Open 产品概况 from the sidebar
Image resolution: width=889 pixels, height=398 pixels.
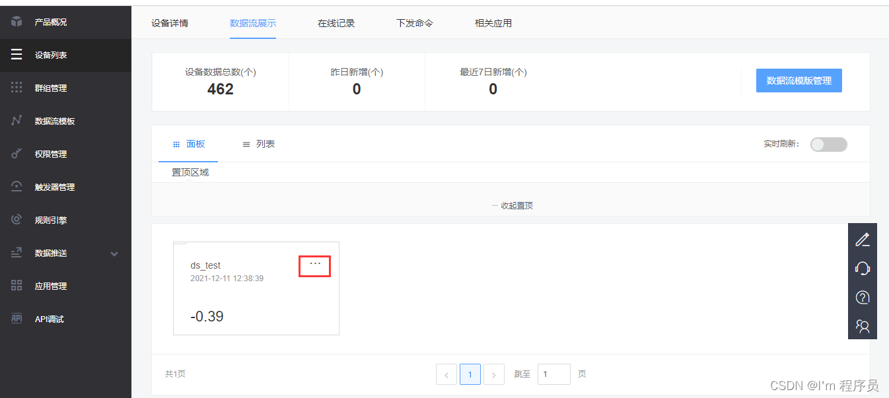[x=53, y=22]
